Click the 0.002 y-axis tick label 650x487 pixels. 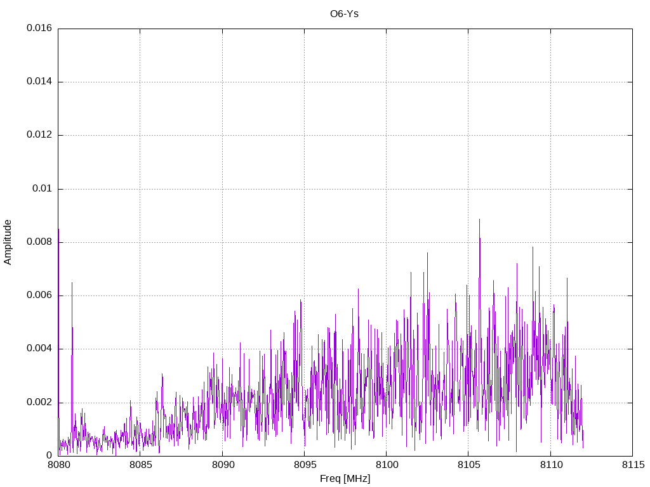point(39,403)
